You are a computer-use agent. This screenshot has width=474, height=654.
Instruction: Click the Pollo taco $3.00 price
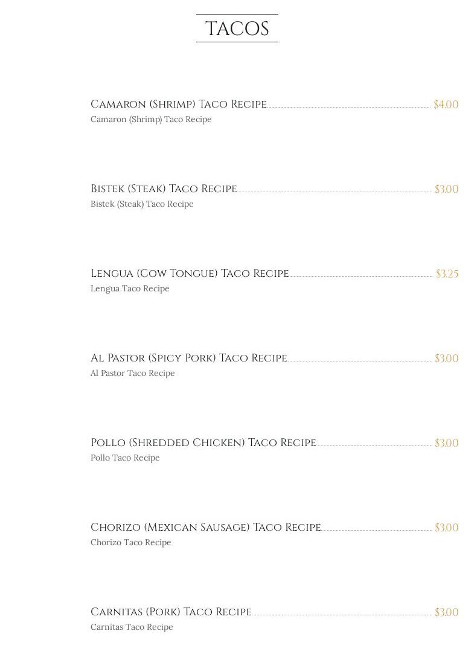coord(446,443)
